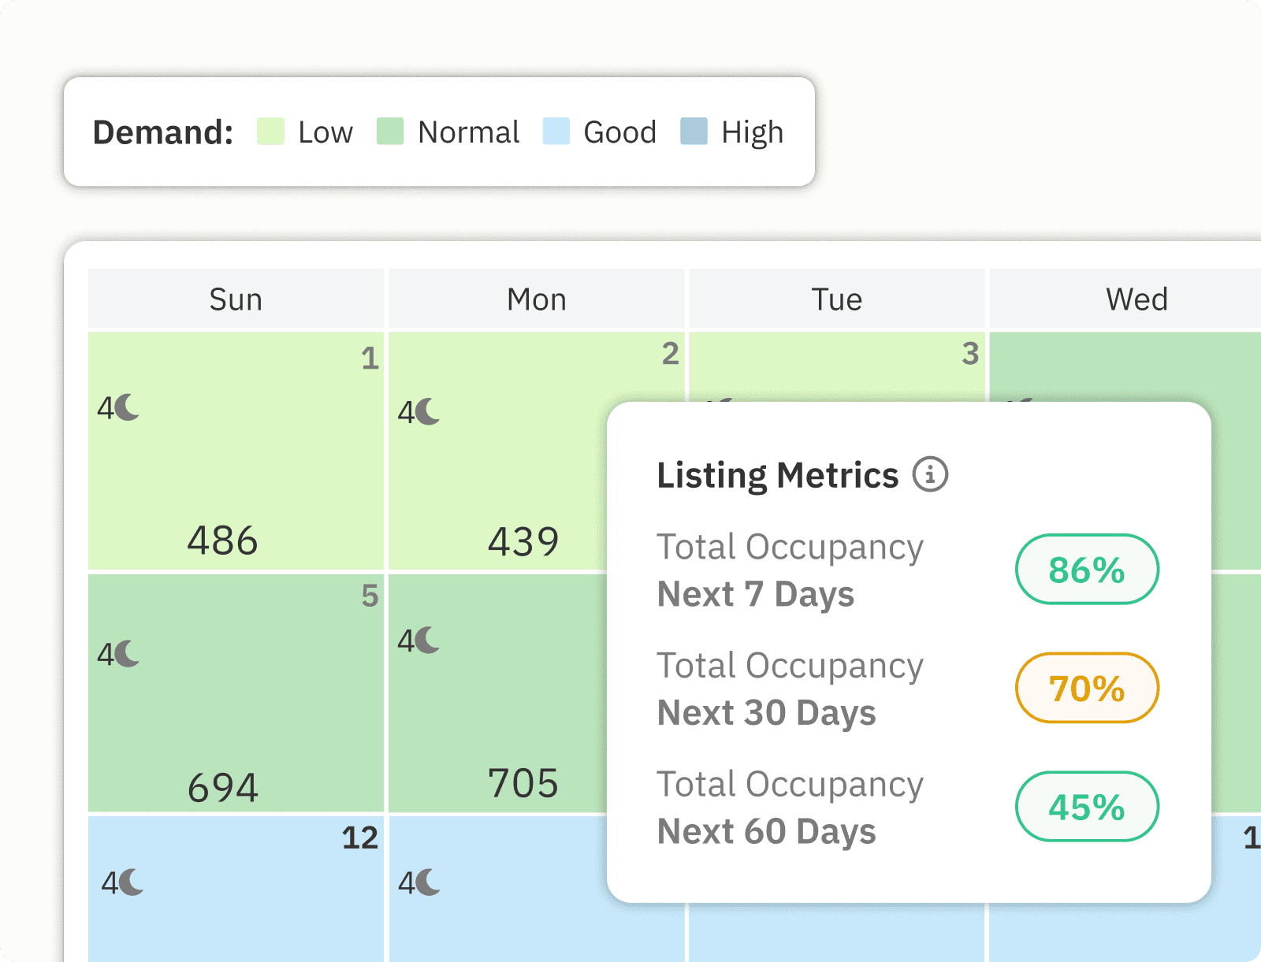Click the Good demand color swatch
Image resolution: width=1261 pixels, height=962 pixels.
tap(556, 132)
